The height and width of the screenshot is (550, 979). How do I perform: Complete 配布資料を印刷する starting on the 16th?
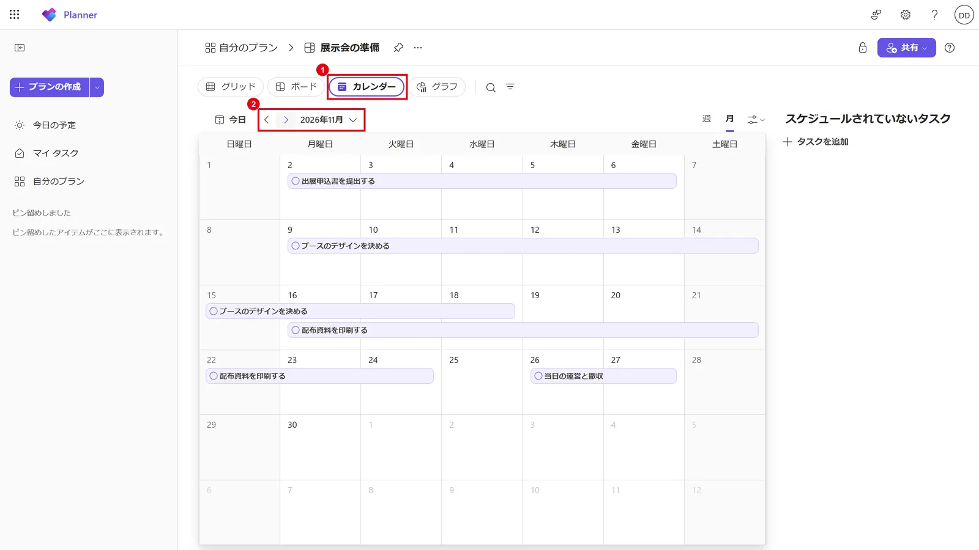[296, 330]
